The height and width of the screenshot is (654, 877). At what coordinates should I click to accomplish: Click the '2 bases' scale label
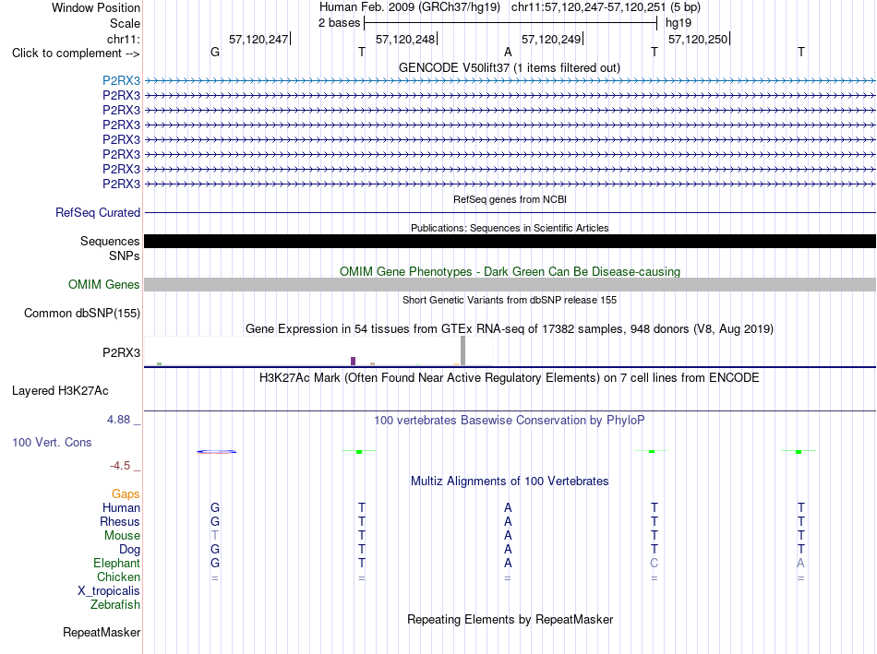click(340, 23)
